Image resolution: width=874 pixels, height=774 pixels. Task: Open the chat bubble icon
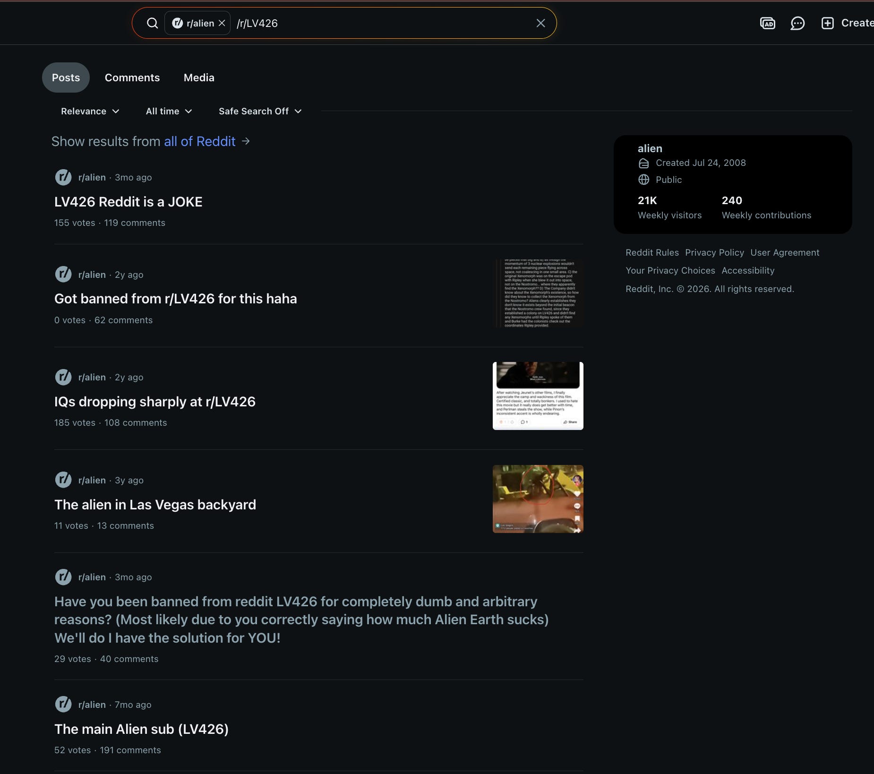(x=797, y=23)
